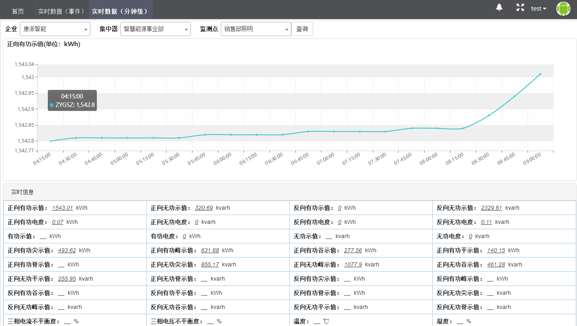
Task: Switch to 实时数据（事件） tab
Action: coord(62,11)
